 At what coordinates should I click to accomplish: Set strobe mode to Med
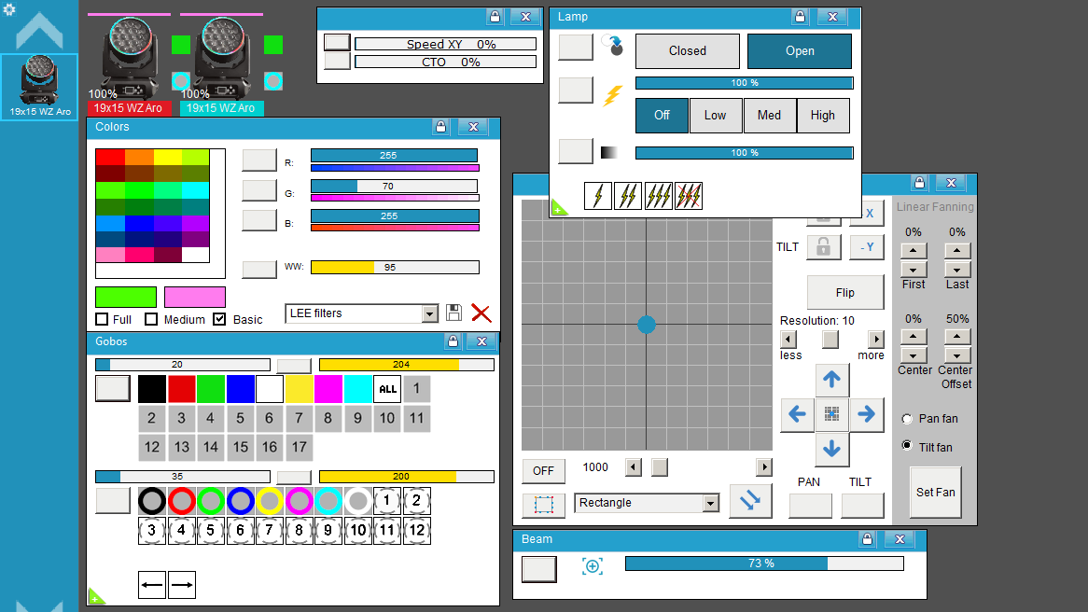pos(769,115)
